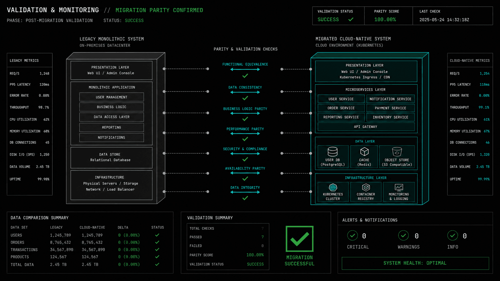Image resolution: width=500 pixels, height=281 pixels.
Task: Click the ORDERS delta 0 (0.00%)
Action: 129,242
